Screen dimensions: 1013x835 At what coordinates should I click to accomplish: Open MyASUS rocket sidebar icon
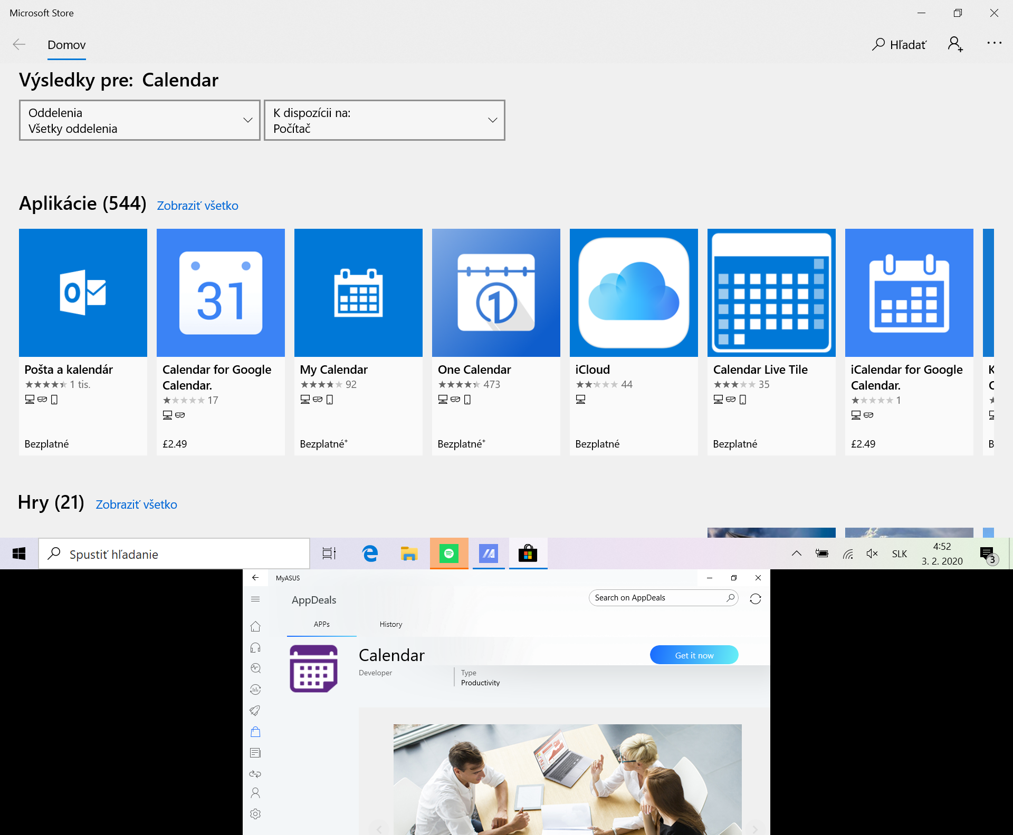[255, 711]
